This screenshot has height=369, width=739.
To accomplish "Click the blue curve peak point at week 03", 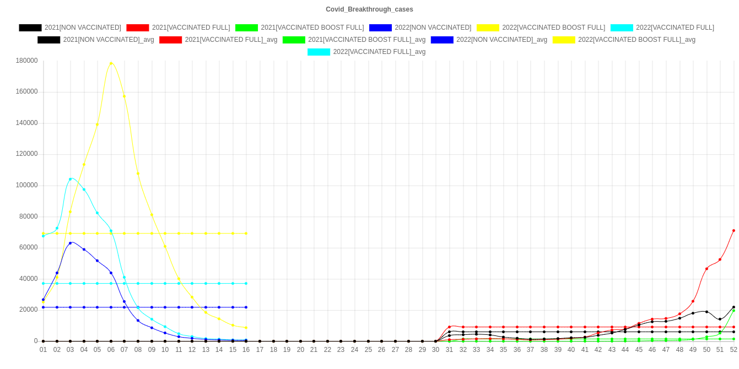I will (x=71, y=243).
